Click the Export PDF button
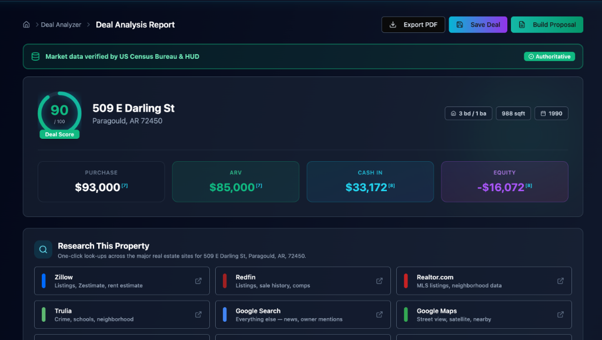 (x=413, y=25)
